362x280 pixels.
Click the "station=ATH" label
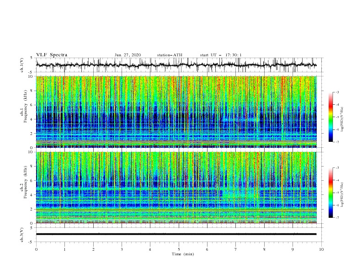point(170,55)
